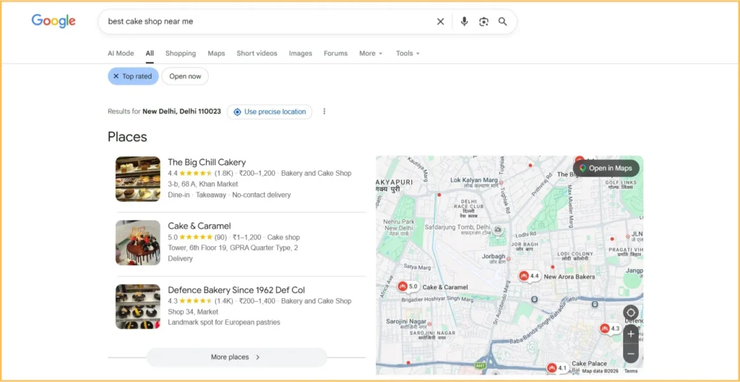Zoom out the map with minus button
Screen dimensions: 740x382
[x=630, y=354]
